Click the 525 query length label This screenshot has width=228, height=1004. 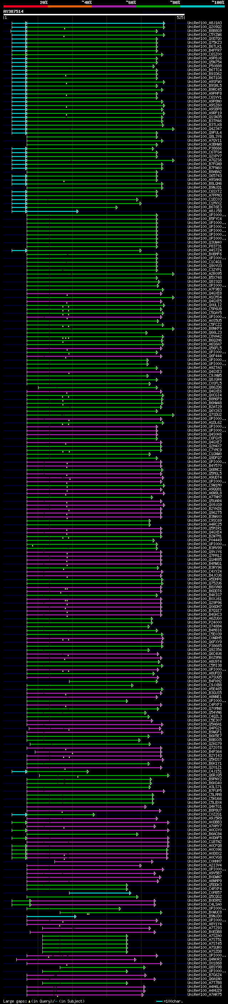point(180,17)
